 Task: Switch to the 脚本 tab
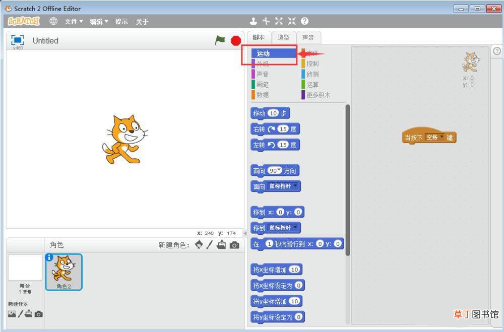pyautogui.click(x=259, y=38)
